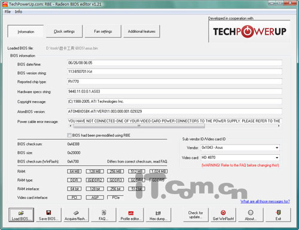Select the 1024 MB RAM indicator
Image resolution: width=299 pixels, height=230 pixels.
(x=158, y=171)
